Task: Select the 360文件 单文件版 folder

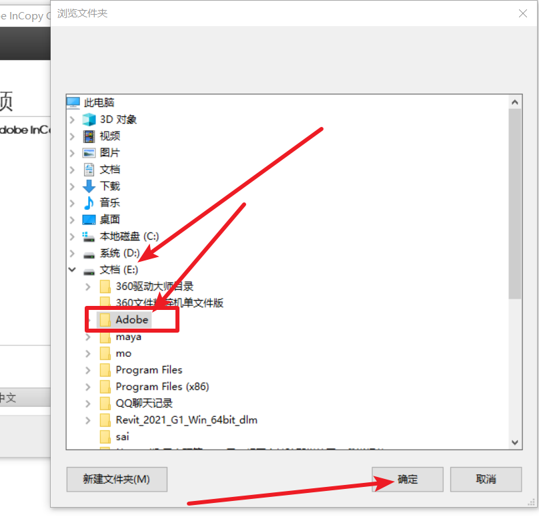Action: 169,303
